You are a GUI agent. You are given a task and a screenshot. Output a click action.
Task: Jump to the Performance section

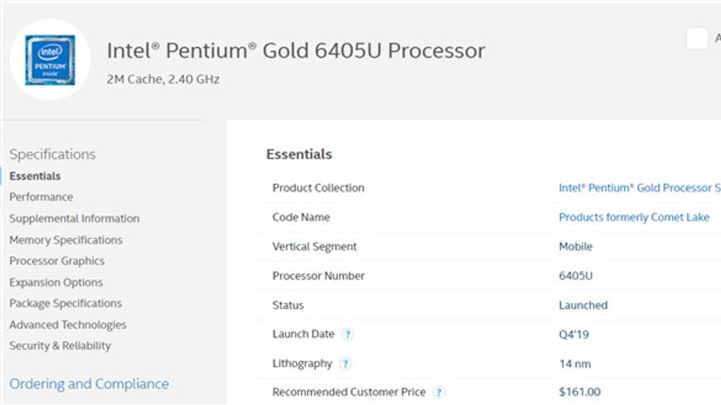click(41, 197)
